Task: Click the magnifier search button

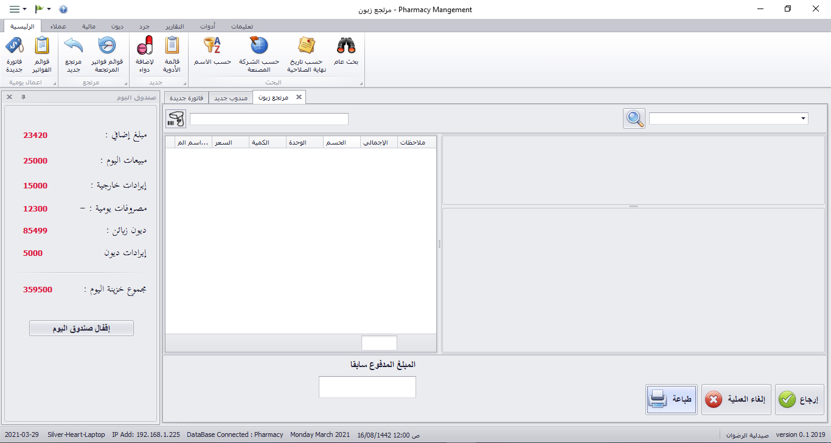Action: (x=634, y=118)
